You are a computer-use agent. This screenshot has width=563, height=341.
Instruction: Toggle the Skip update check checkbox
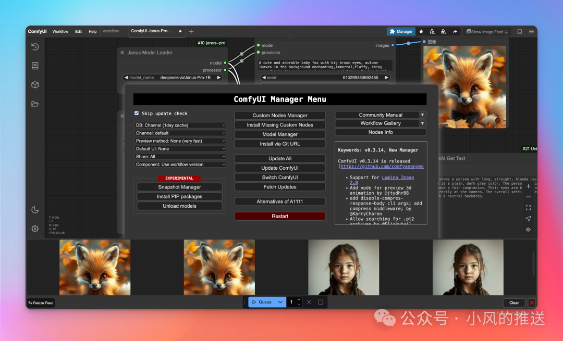click(137, 113)
